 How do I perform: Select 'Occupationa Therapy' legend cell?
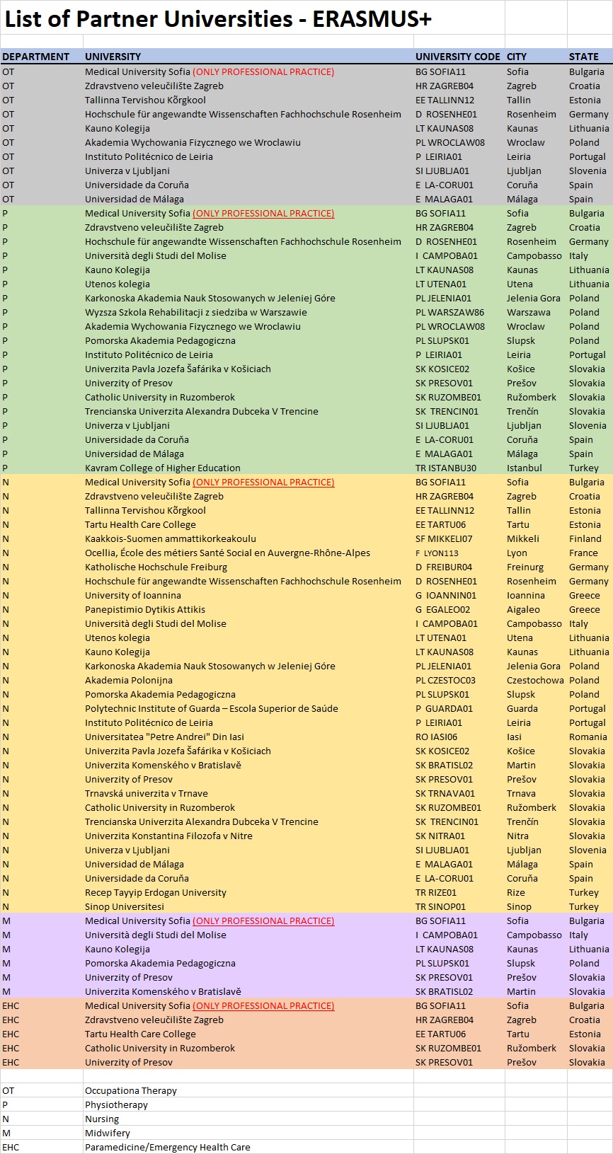pyautogui.click(x=131, y=1090)
